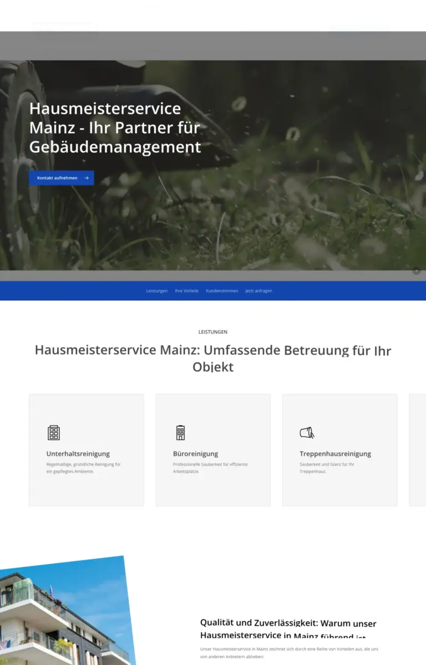The width and height of the screenshot is (426, 665).
Task: Click the text 'Regelmäßige, gründliche Reinigung für'
Action: [84, 464]
